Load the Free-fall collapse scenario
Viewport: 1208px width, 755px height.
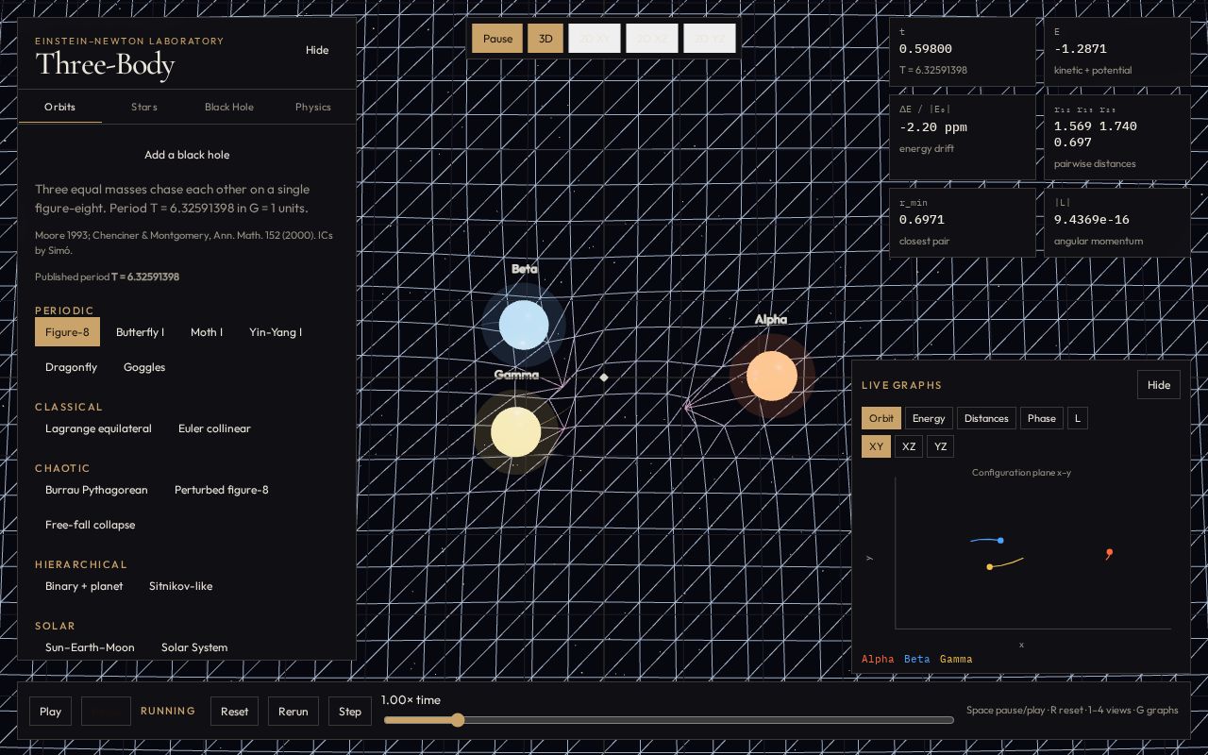pyautogui.click(x=90, y=525)
